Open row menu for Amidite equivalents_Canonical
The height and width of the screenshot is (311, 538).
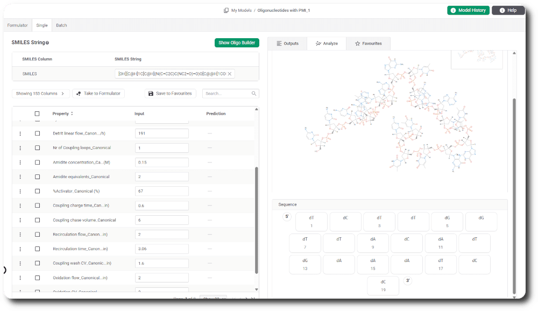coord(20,176)
